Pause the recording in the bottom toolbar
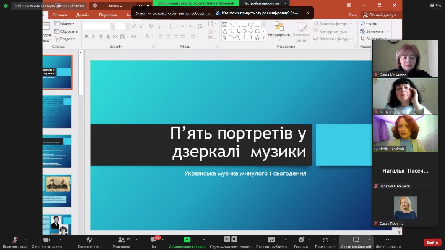 (x=227, y=239)
